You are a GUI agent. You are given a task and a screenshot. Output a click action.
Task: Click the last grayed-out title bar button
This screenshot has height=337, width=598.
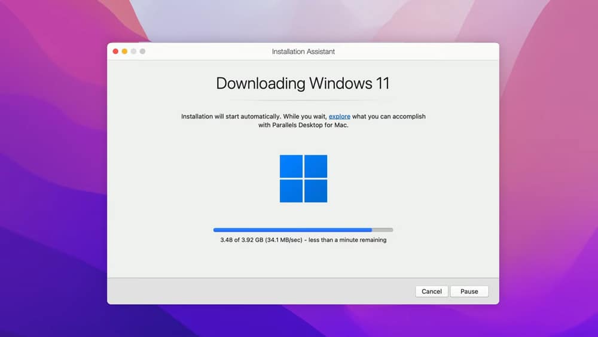pos(142,51)
